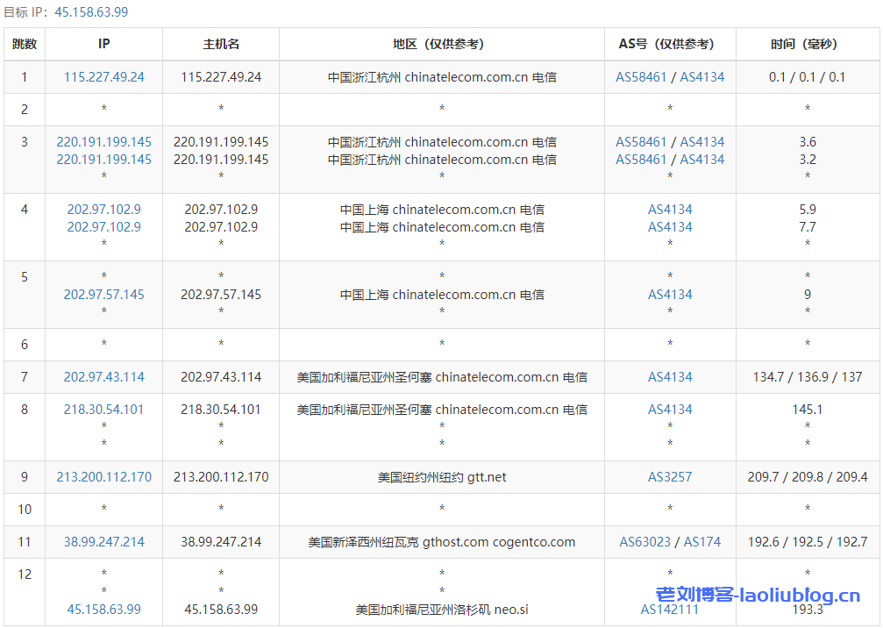The image size is (883, 628).
Task: Open IP link 202.97.43.114 in hop 7
Action: click(x=103, y=377)
